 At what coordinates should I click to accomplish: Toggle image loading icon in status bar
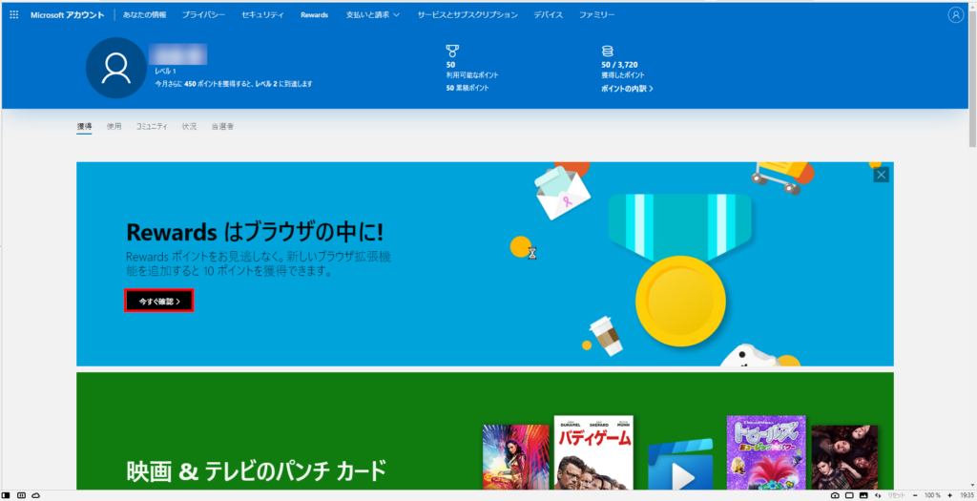pyautogui.click(x=863, y=495)
